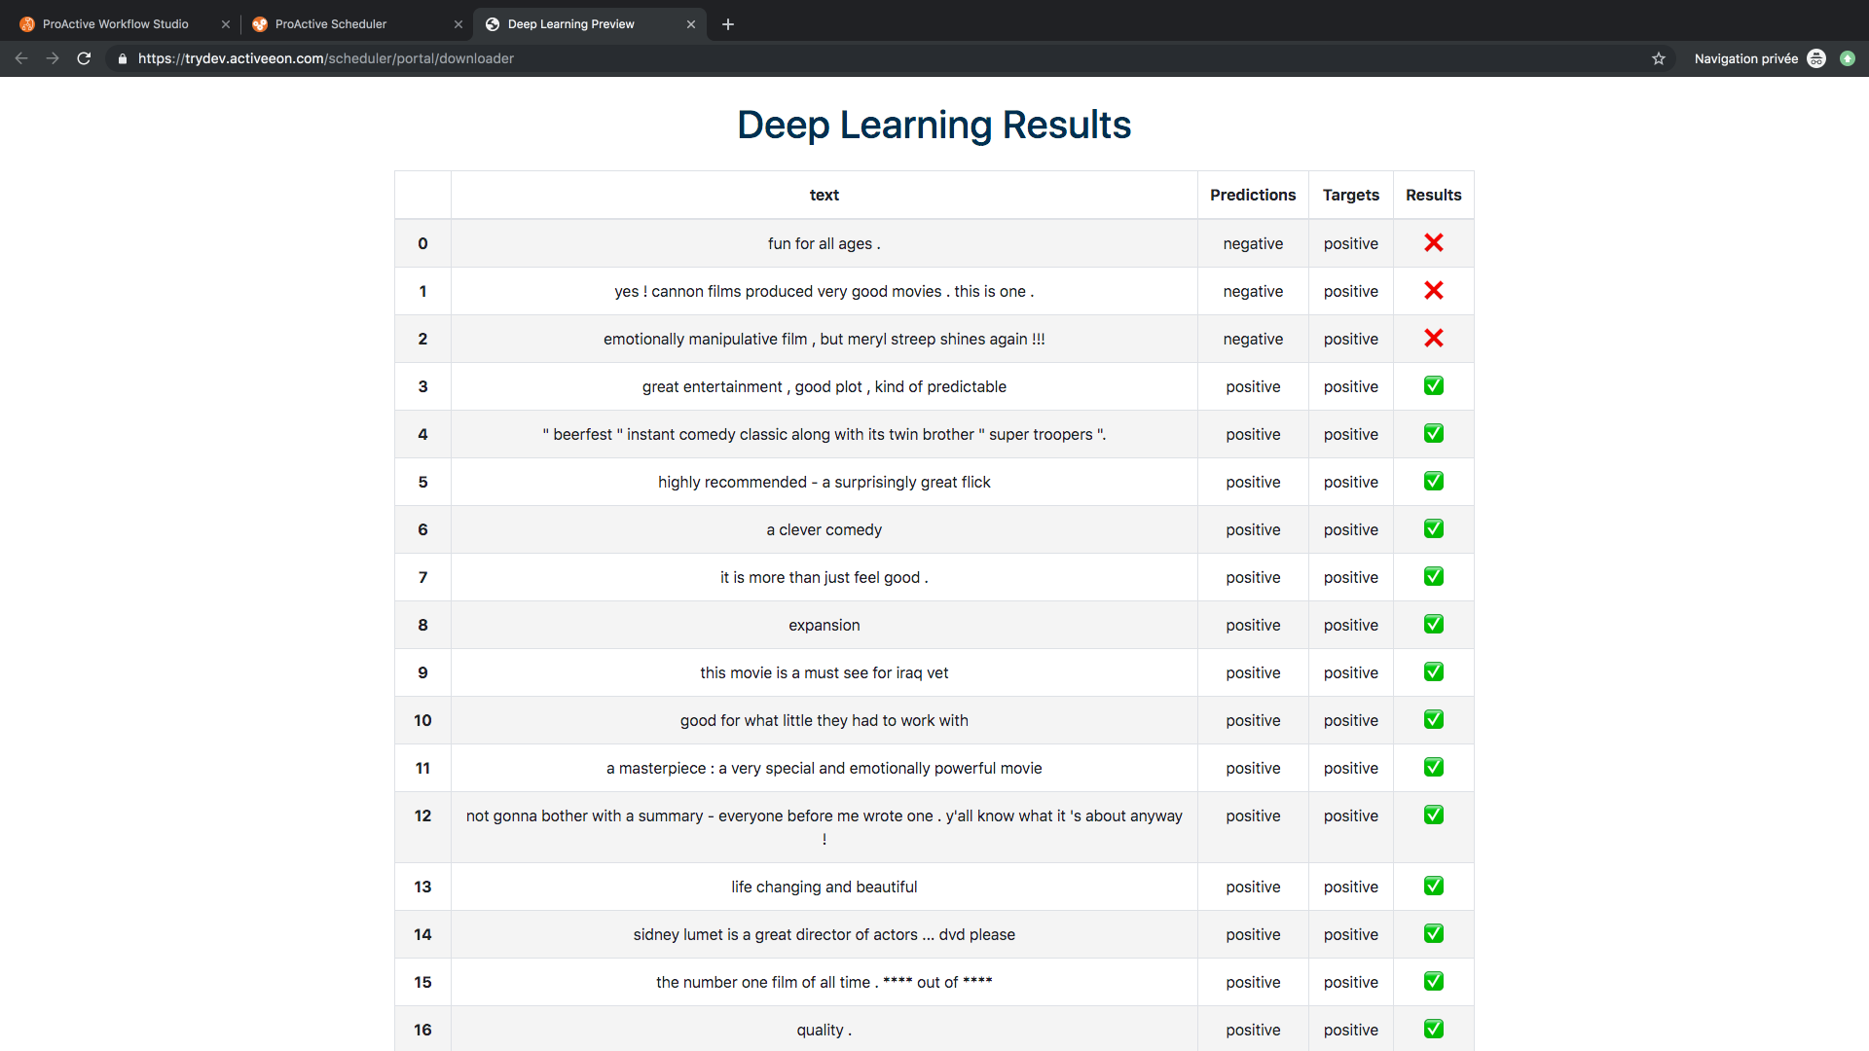Screen dimensions: 1869x1051
Task: Select the text 'expansion'
Action: point(825,625)
